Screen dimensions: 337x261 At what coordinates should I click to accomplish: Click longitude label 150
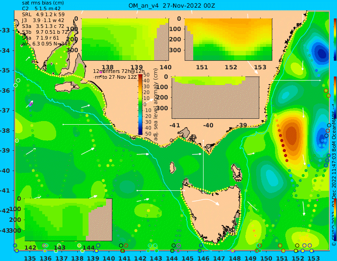tap(266, 258)
